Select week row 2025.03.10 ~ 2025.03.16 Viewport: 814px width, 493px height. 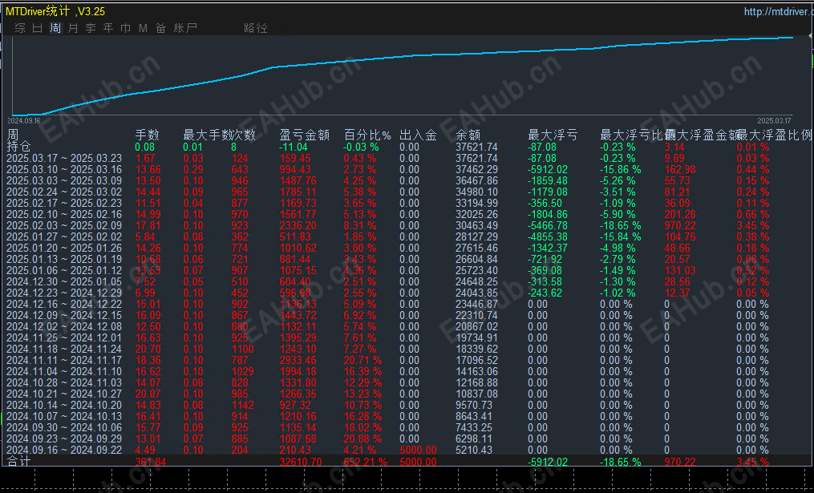(x=64, y=170)
